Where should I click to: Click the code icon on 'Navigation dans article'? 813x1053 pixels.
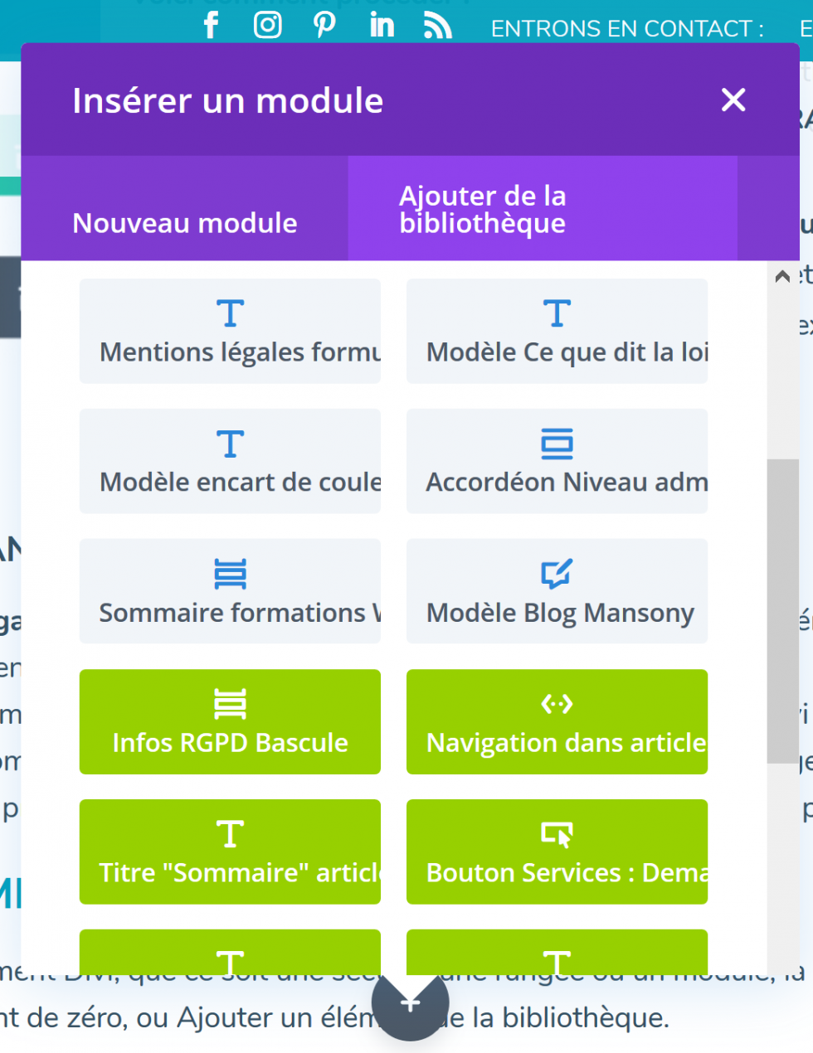[x=557, y=702]
